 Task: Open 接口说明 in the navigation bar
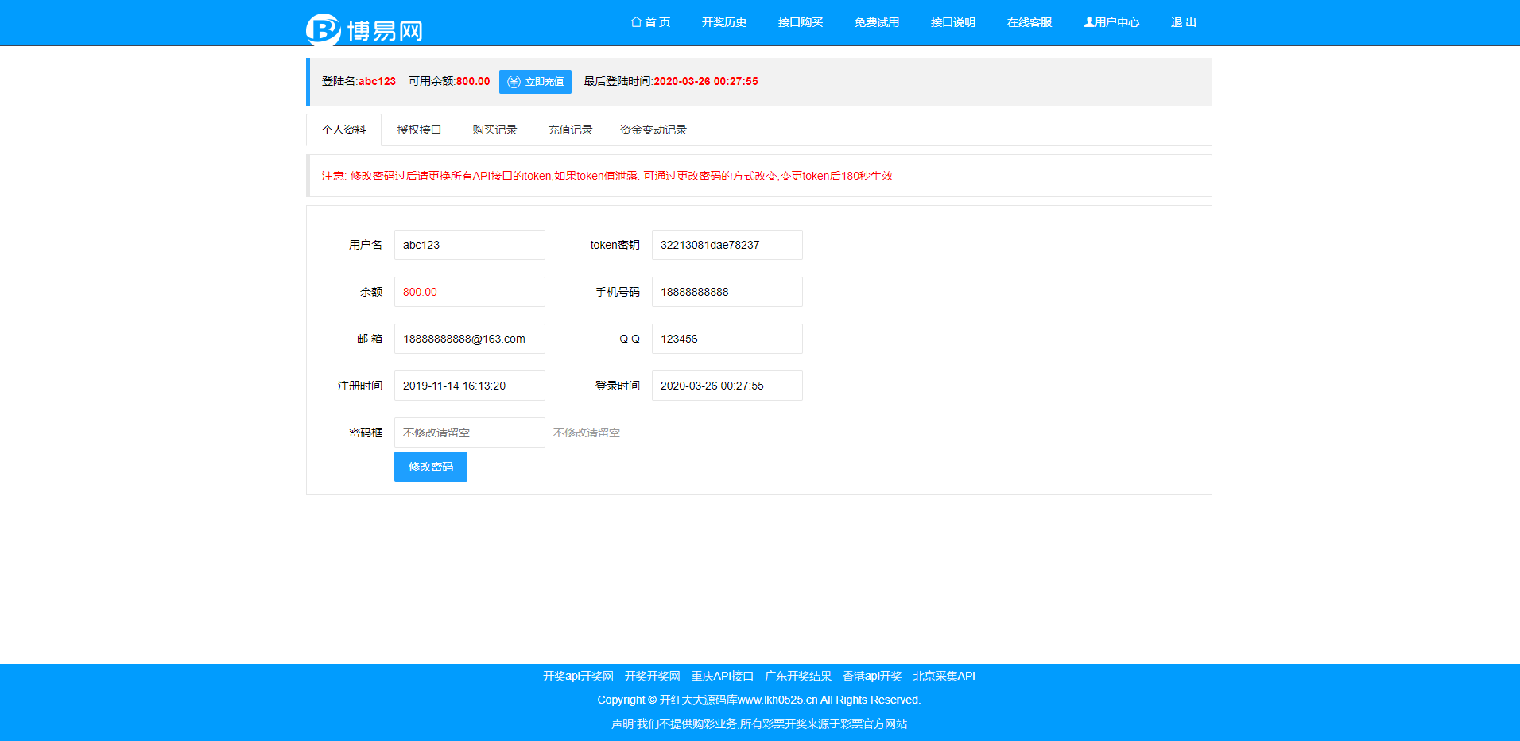pyautogui.click(x=953, y=22)
